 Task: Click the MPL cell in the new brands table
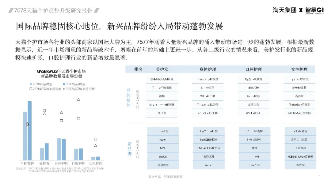163,148
